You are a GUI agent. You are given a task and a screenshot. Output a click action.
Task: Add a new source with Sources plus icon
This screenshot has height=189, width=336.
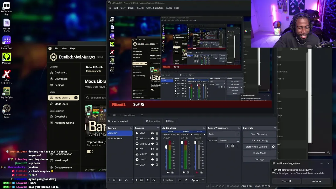tap(136, 180)
